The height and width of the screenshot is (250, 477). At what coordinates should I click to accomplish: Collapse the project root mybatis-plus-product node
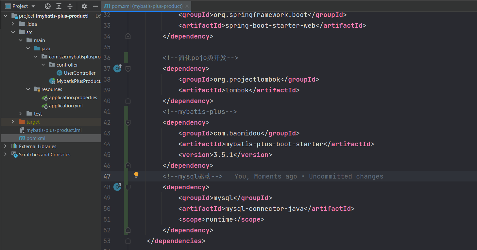tap(6, 16)
